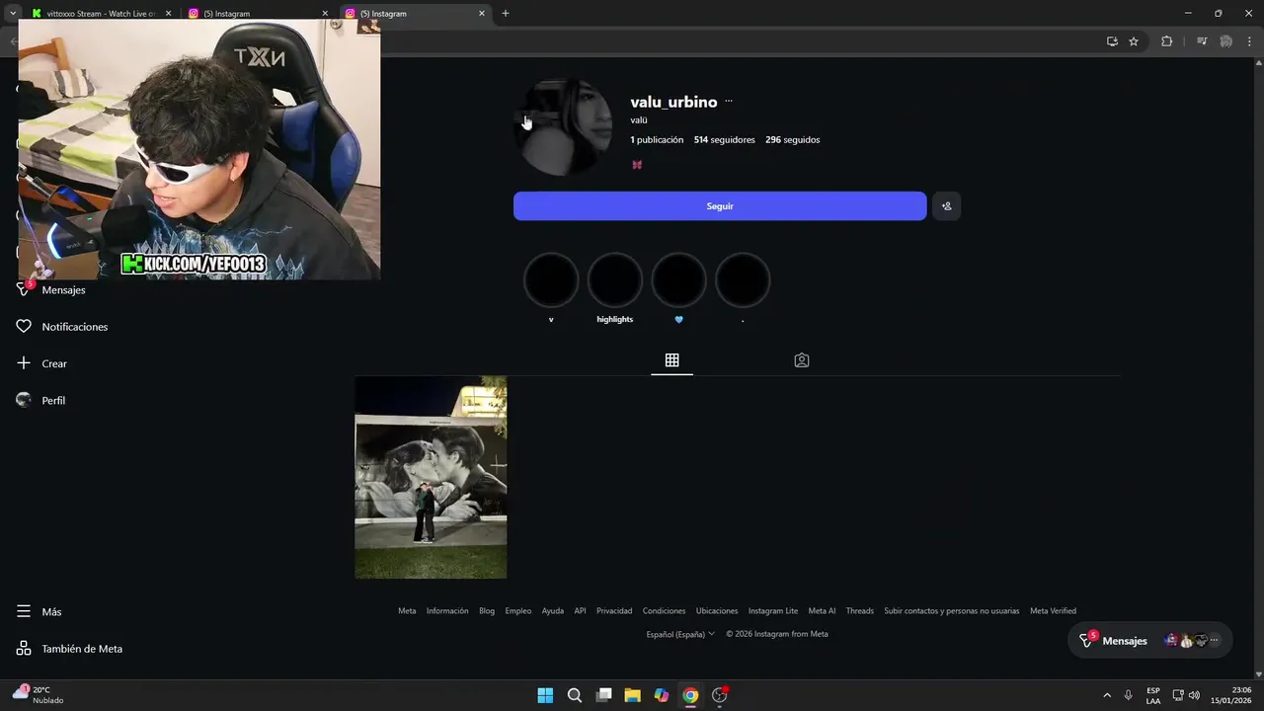Screen dimensions: 1264x711
Task: Close the active (5) Instagram tab
Action: [x=482, y=14]
